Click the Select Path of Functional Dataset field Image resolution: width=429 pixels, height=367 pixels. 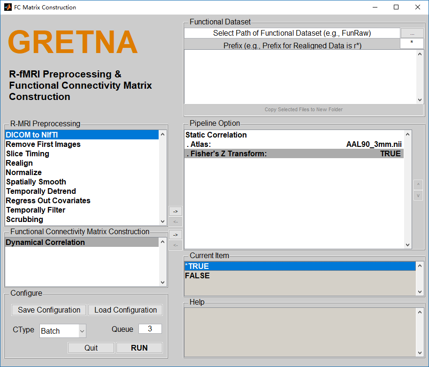[x=292, y=33]
